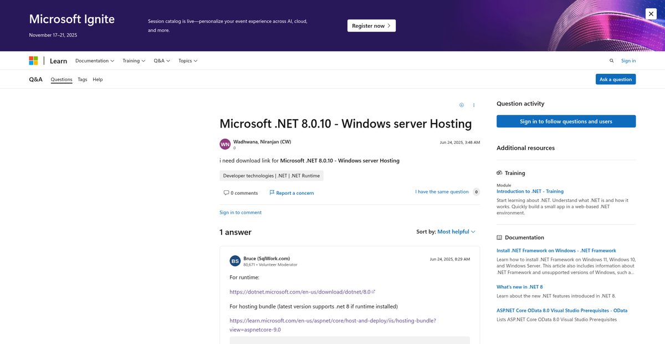This screenshot has width=665, height=344.
Task: Open Install .NET Framework on Windows link
Action: pos(556,251)
